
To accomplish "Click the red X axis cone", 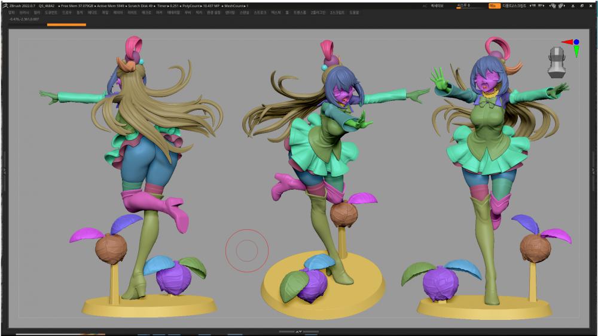I will pos(567,42).
